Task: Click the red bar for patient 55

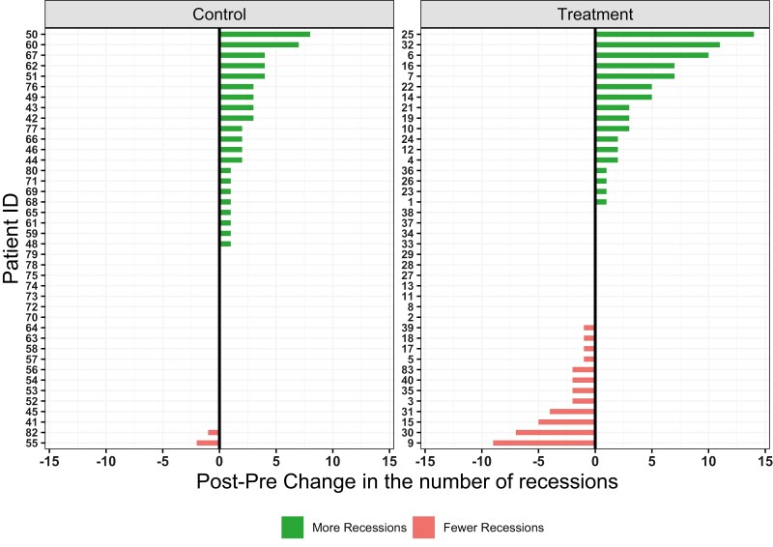Action: (208, 443)
